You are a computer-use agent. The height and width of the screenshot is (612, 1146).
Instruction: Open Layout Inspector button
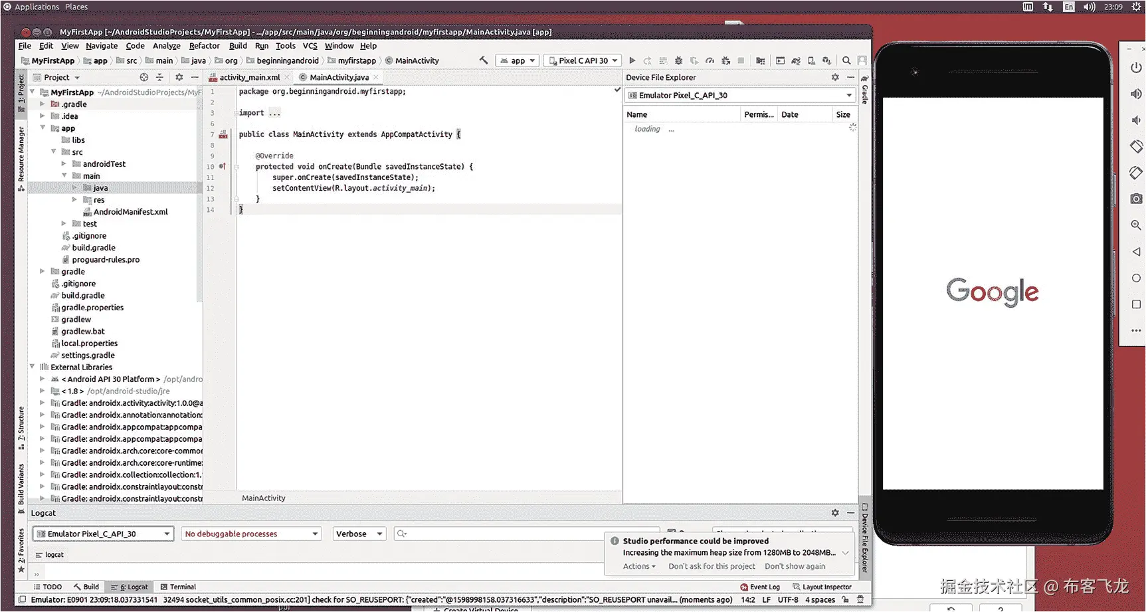[822, 587]
